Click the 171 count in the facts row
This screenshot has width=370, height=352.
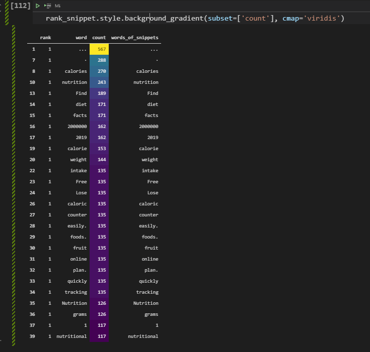99,115
